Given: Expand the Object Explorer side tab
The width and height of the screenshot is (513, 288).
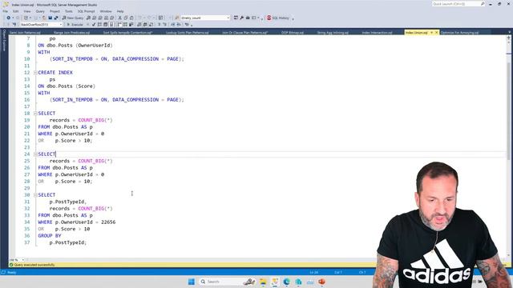Looking at the screenshot, I should pyautogui.click(x=4, y=40).
